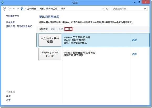Click the search magnifier icon
The image size is (152, 108).
click(x=145, y=9)
